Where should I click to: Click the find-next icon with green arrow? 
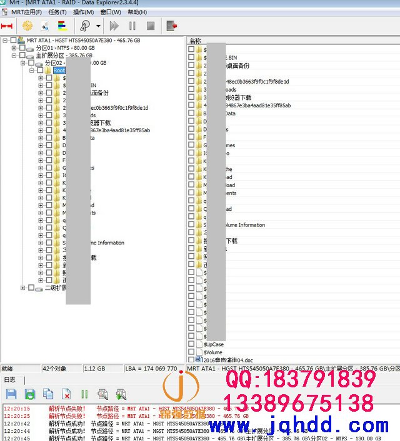pos(121,394)
